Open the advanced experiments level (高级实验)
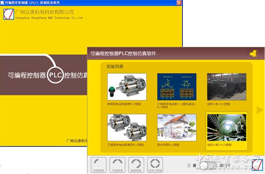Image resolution: width=265 pixels, height=174 pixels. (x=136, y=165)
